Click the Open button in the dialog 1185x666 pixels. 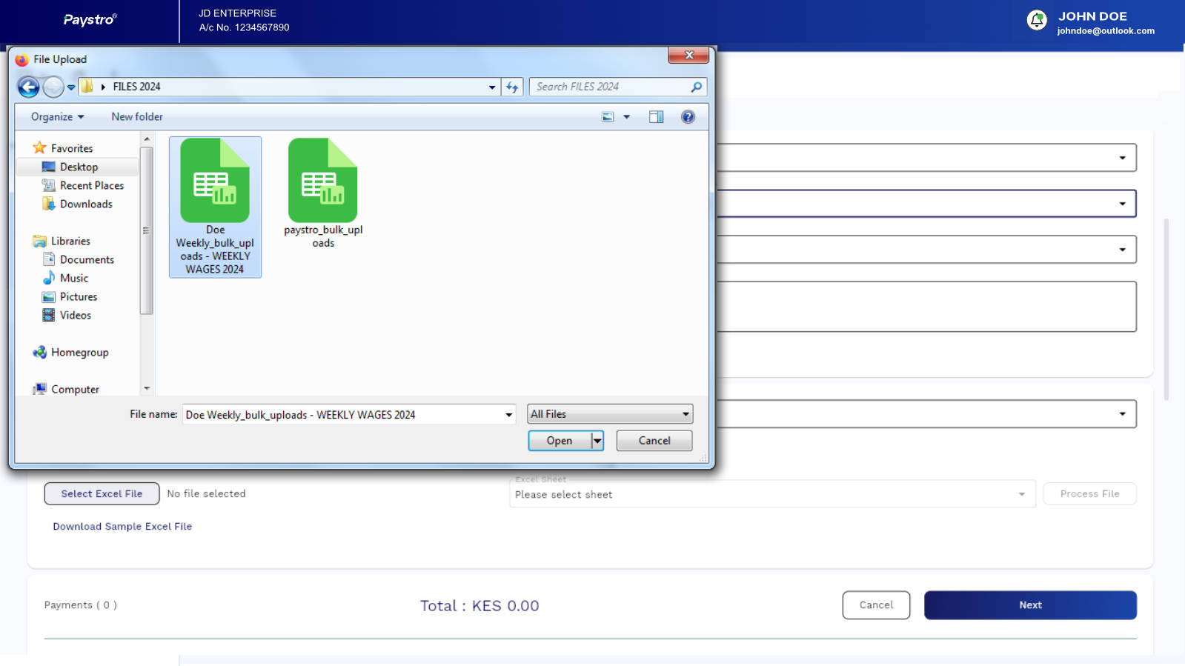[x=560, y=441]
